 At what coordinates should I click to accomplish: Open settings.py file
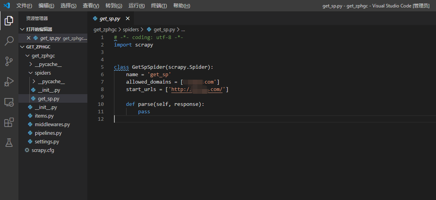click(47, 141)
